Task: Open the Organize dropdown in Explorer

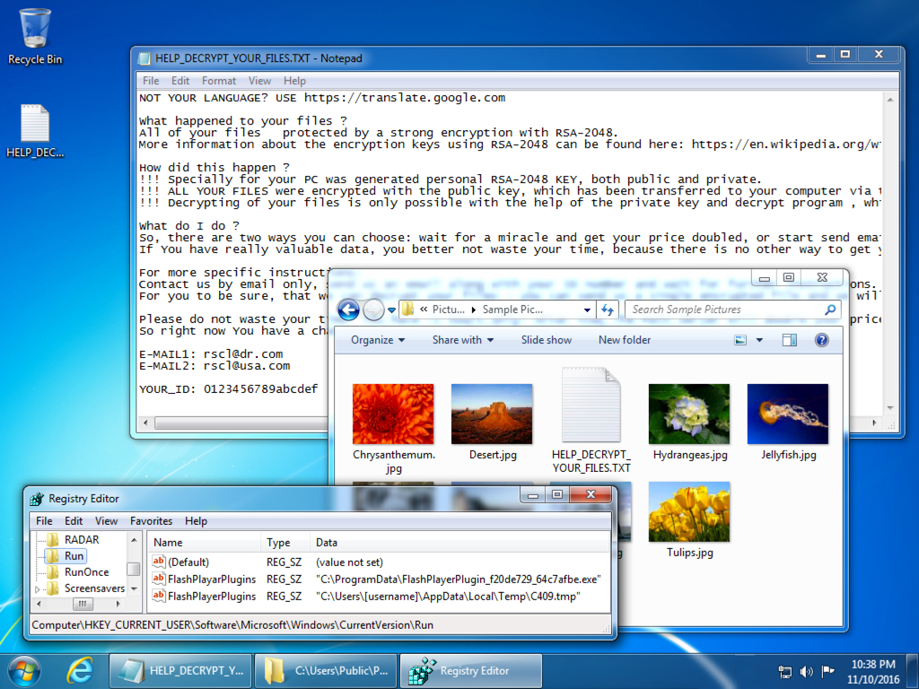Action: (378, 340)
